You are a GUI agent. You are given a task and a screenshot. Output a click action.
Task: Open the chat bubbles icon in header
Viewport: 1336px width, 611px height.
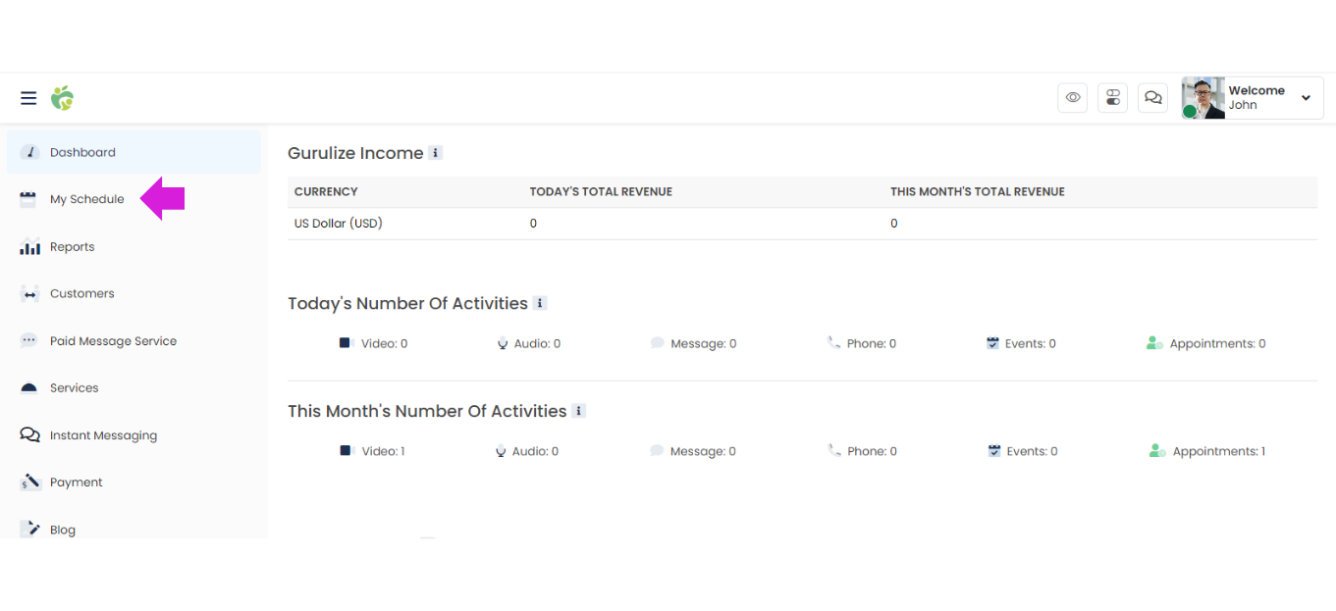[x=1153, y=98]
